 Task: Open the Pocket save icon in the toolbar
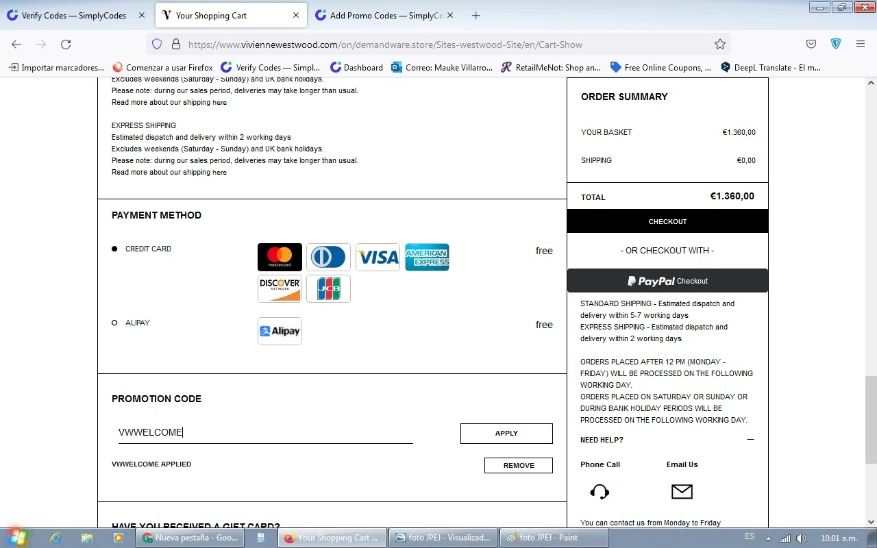pyautogui.click(x=811, y=44)
